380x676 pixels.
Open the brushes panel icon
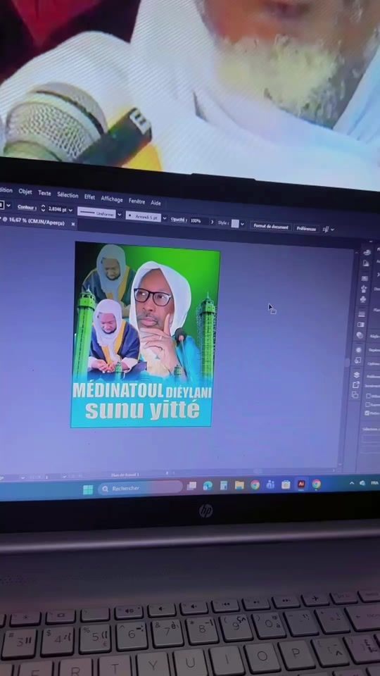[x=364, y=289]
